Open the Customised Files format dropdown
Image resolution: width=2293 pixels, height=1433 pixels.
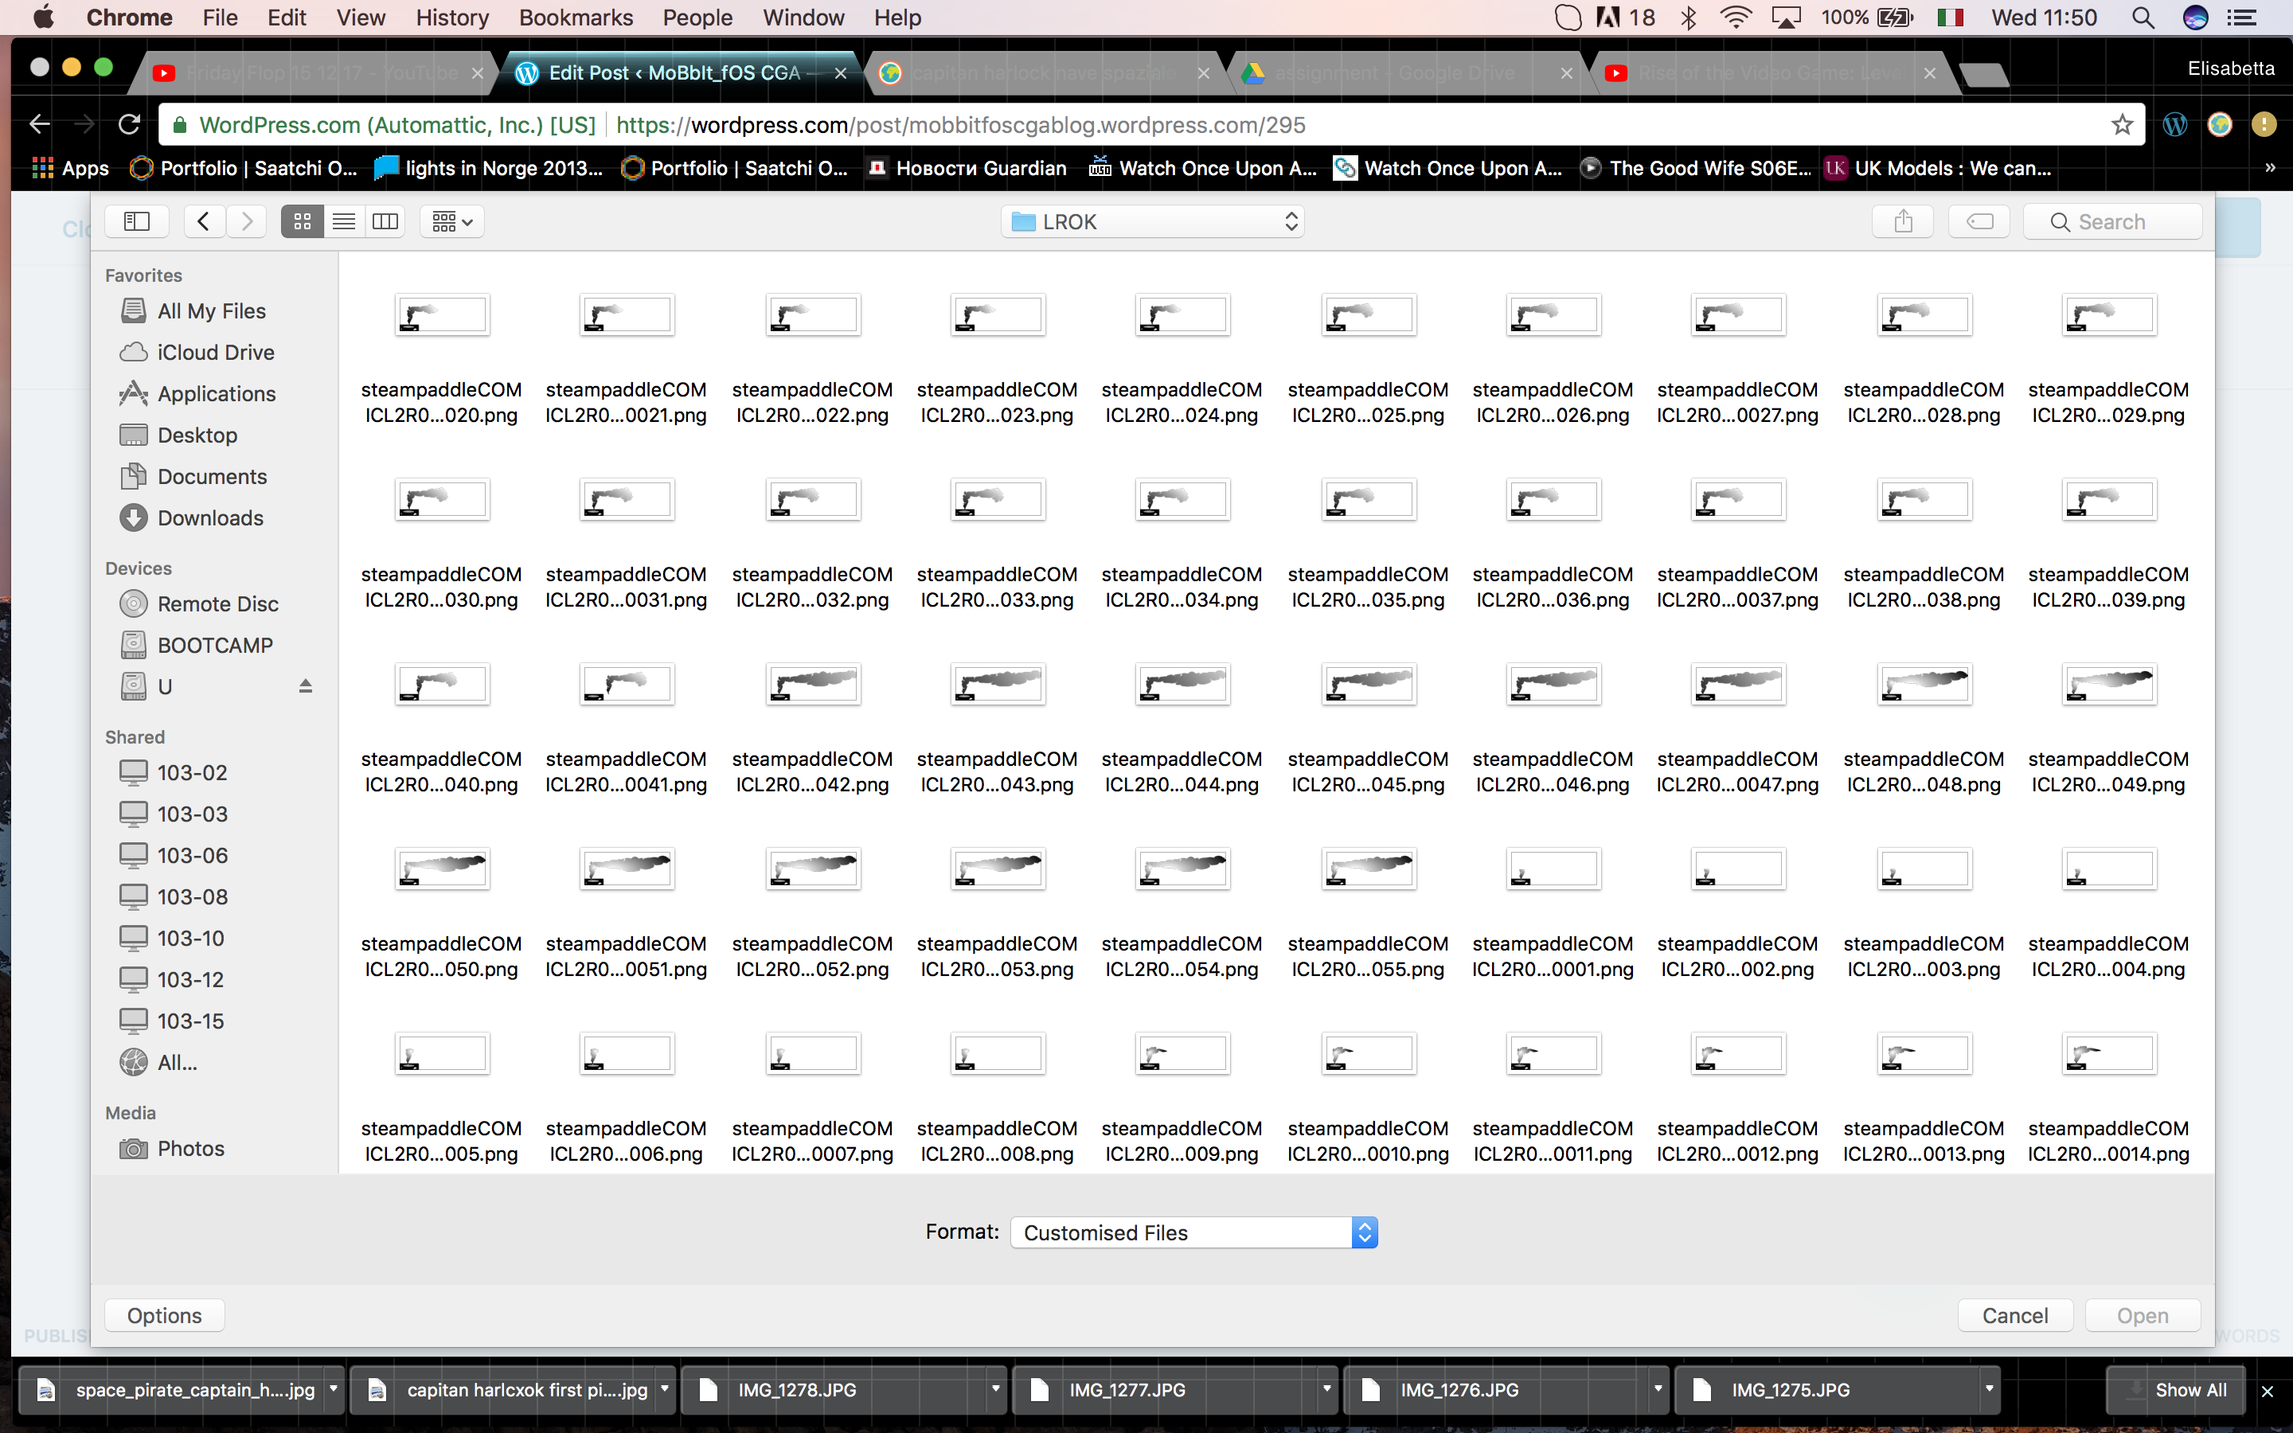(x=1194, y=1232)
